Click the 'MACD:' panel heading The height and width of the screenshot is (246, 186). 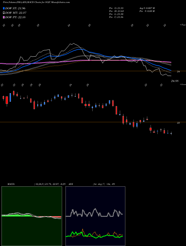tap(11, 184)
